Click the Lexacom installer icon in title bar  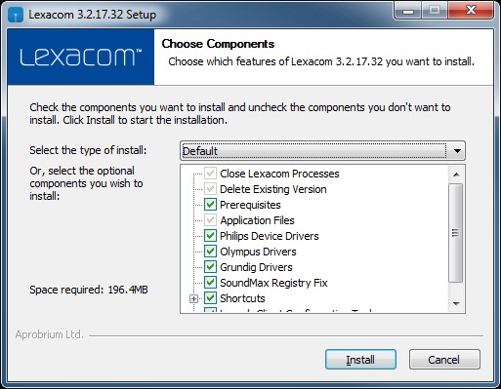pyautogui.click(x=16, y=15)
